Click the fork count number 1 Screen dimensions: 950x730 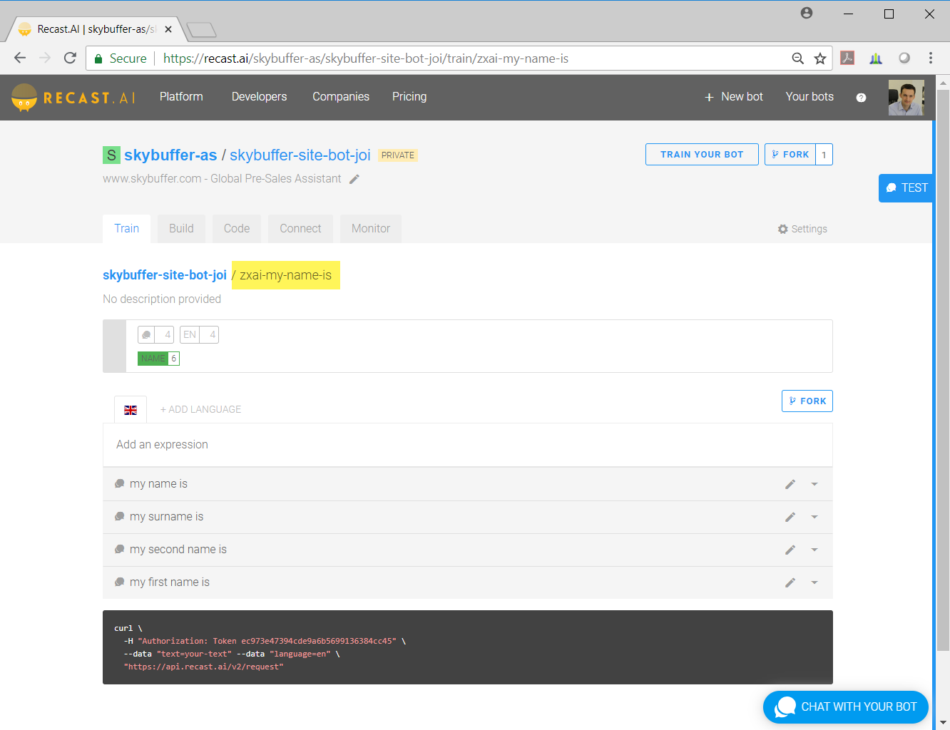point(824,155)
